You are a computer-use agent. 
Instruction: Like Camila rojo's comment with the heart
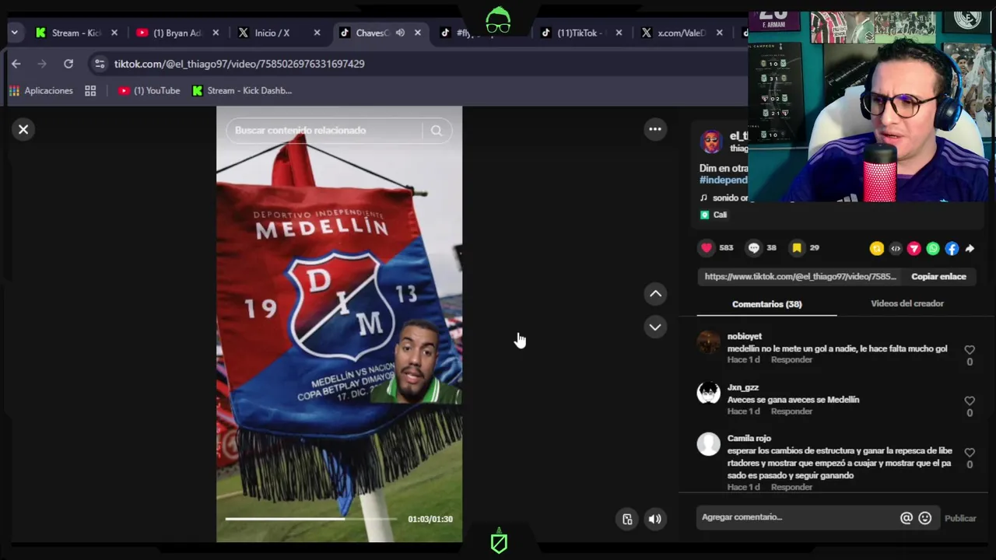point(970,453)
